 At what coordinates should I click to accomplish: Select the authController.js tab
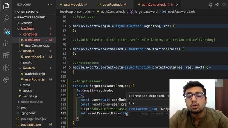[x=154, y=5]
